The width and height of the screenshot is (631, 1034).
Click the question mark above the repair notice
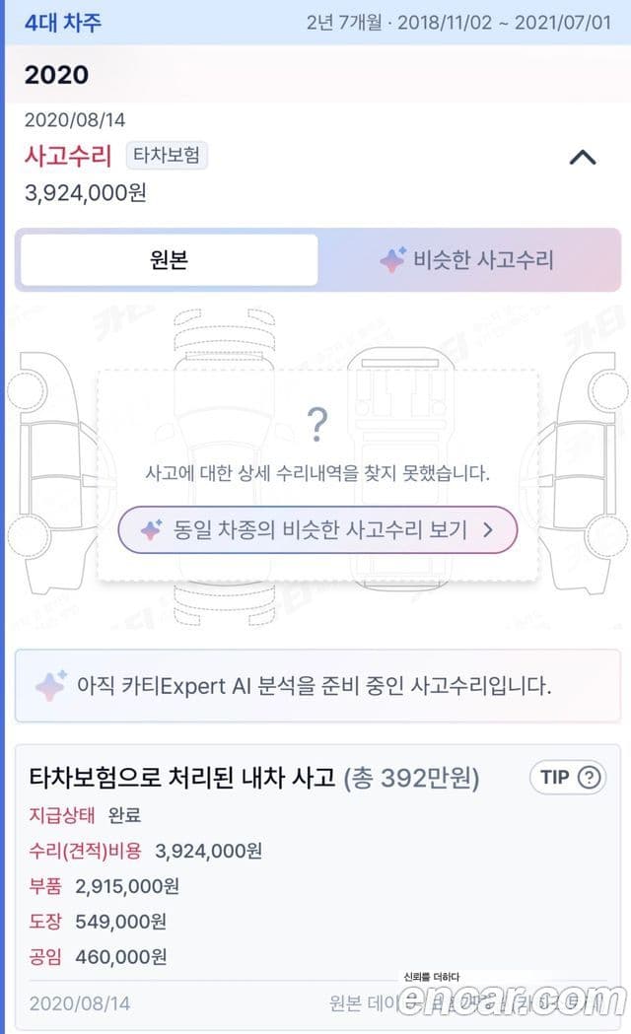pos(317,424)
